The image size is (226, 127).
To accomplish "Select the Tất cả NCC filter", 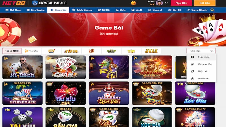I will 12,51.
